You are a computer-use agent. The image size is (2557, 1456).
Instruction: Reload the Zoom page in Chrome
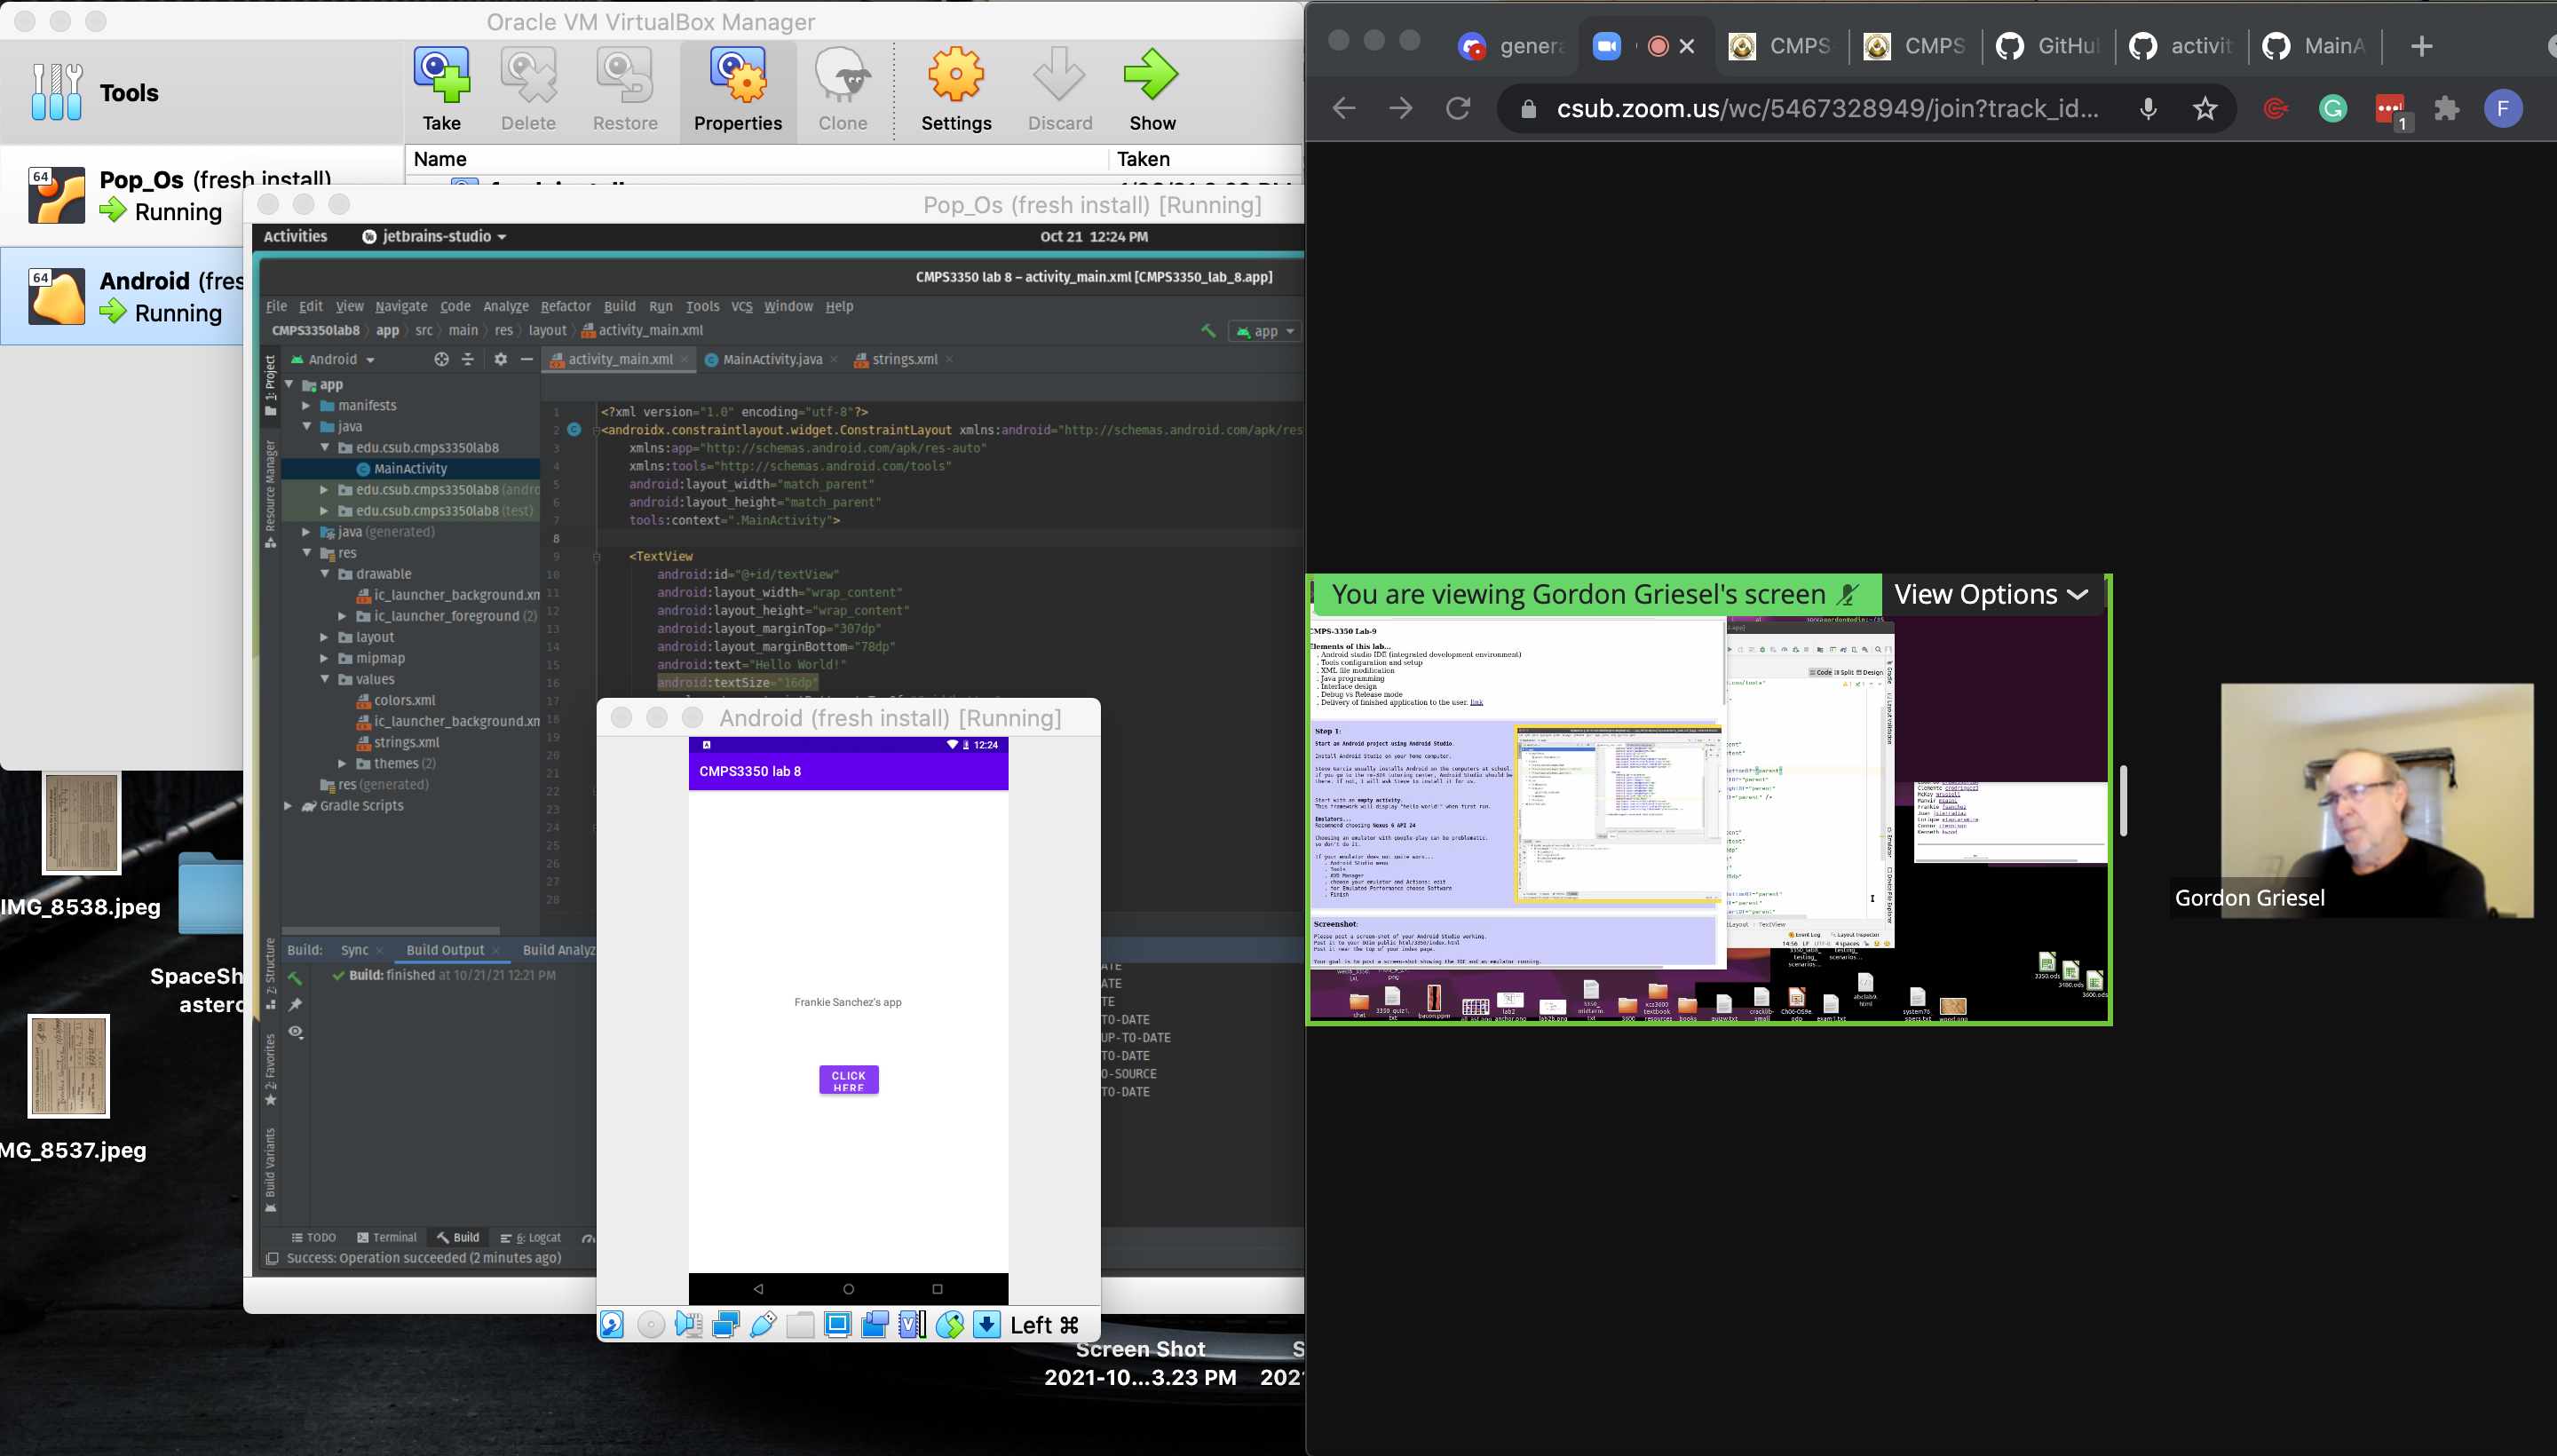1457,109
